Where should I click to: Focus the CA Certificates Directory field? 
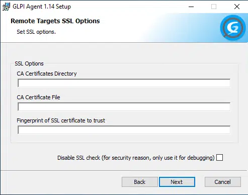coord(124,83)
